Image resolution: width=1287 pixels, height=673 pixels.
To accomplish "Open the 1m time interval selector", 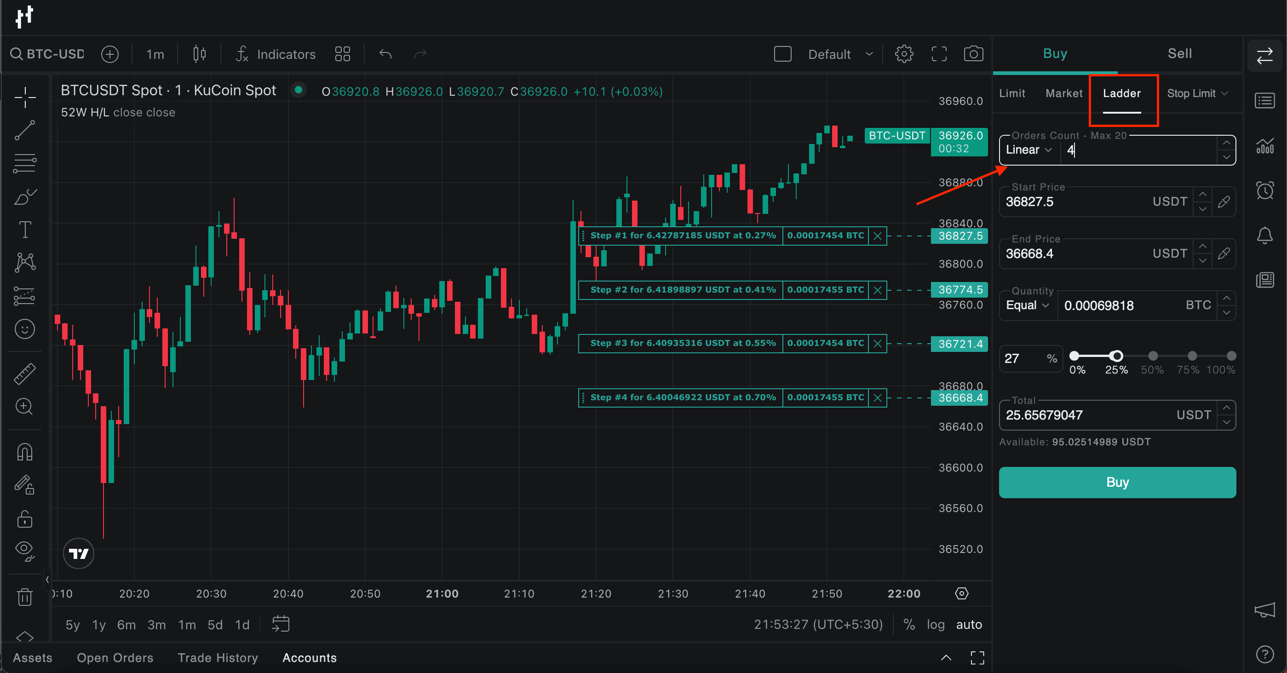I will pyautogui.click(x=155, y=54).
